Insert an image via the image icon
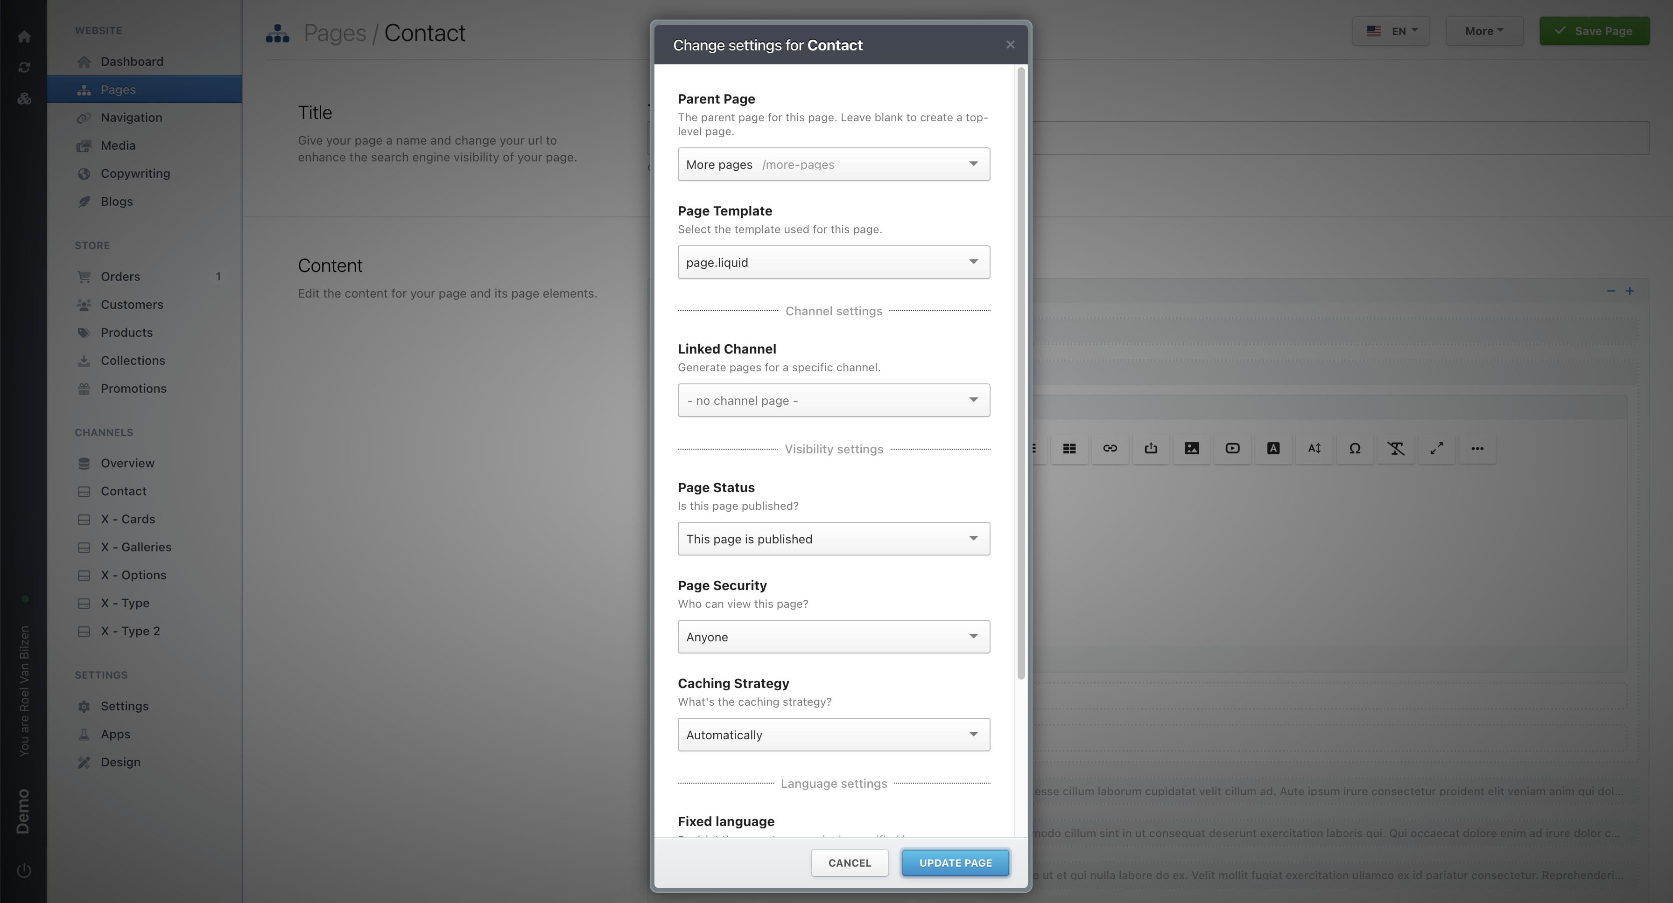 point(1191,448)
